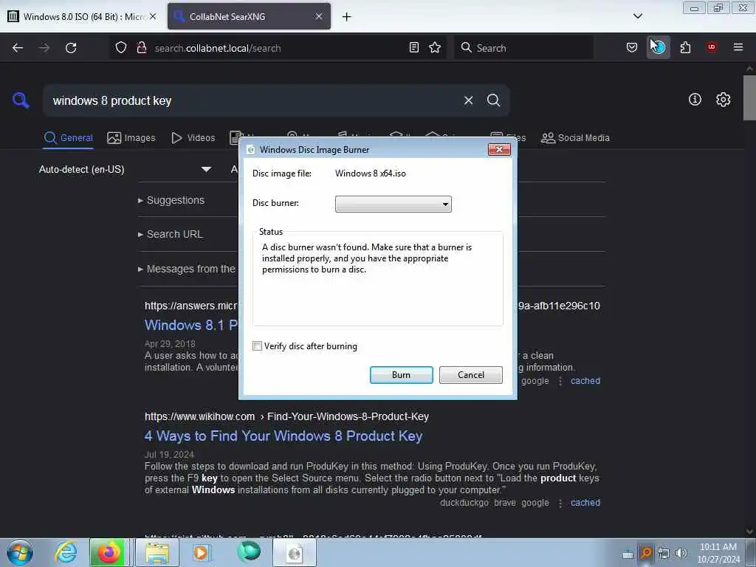The height and width of the screenshot is (567, 756).
Task: Click the browser Forward arrow
Action: tap(44, 48)
